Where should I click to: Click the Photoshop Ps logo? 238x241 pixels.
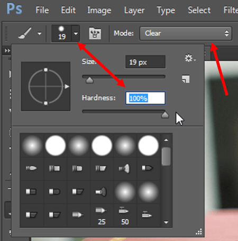pos(14,9)
